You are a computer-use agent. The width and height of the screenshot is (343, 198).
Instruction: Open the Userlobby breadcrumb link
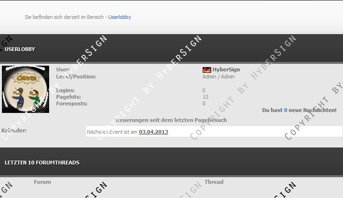(120, 17)
